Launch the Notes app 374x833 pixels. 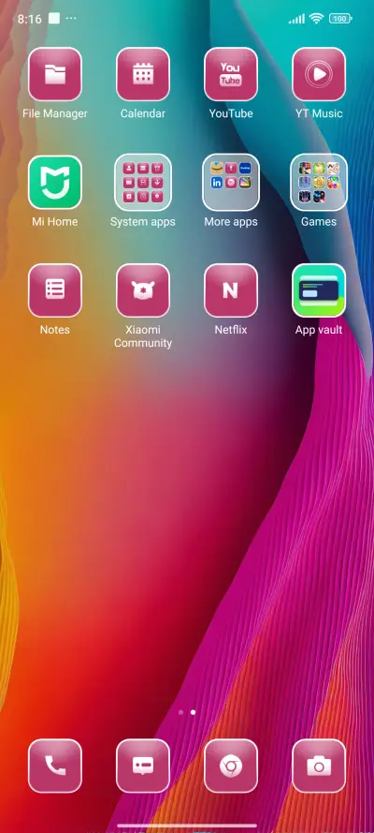tap(55, 290)
